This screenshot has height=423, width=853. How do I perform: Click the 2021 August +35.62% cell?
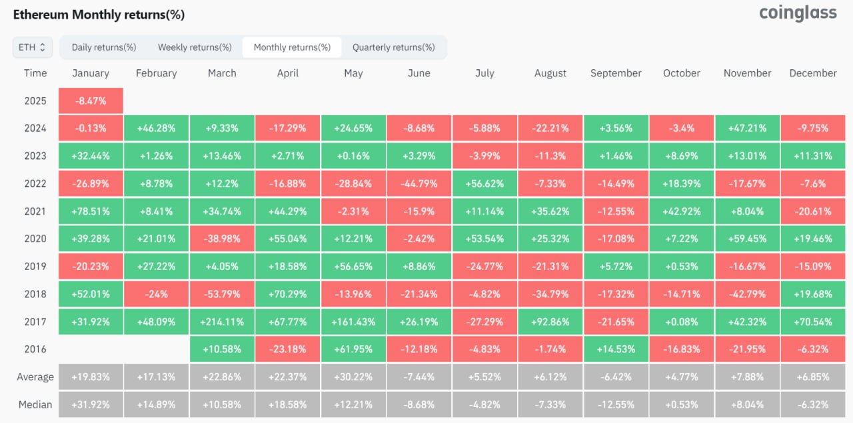coord(550,211)
